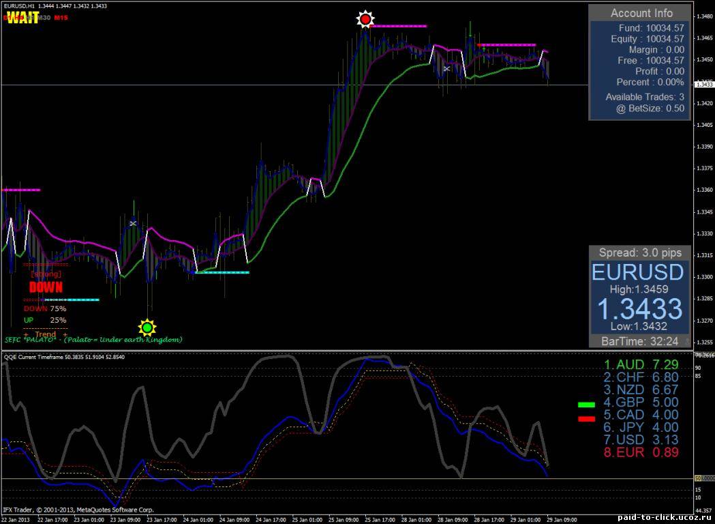Click the UP 25% reading
The width and height of the screenshot is (715, 524).
click(x=45, y=320)
